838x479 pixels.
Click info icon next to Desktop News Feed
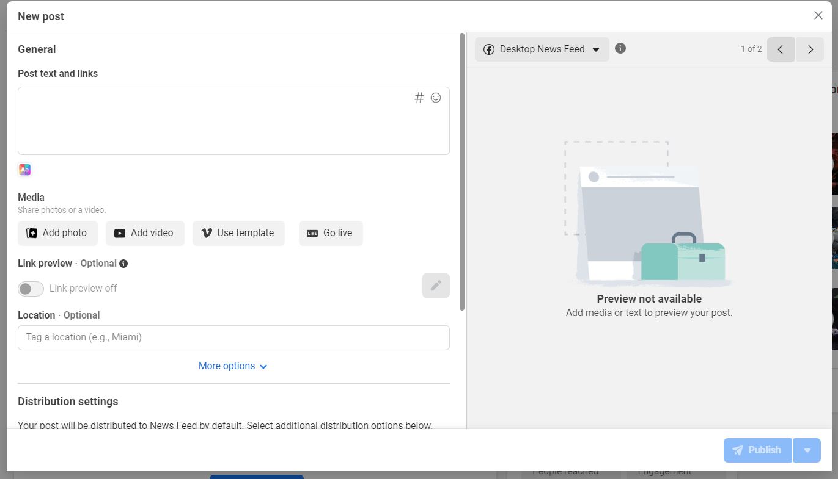click(620, 48)
